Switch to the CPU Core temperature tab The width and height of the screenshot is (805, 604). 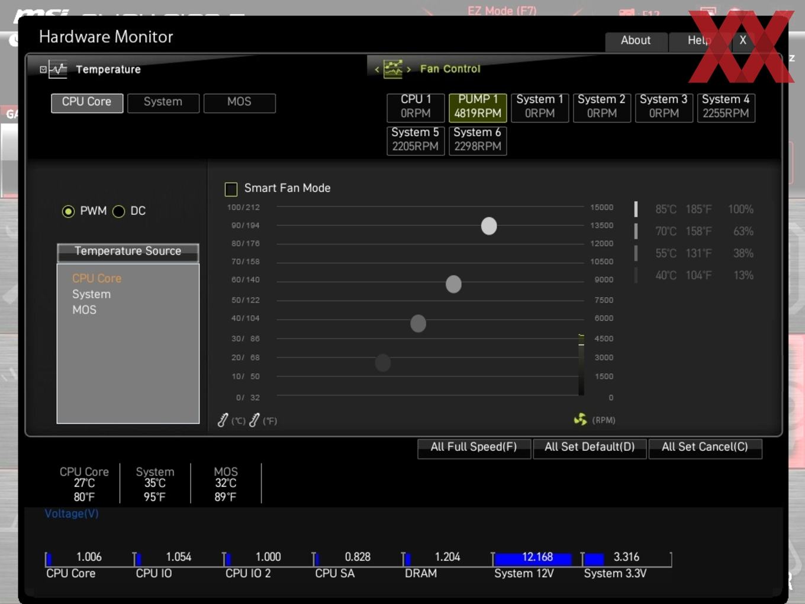[x=87, y=102]
